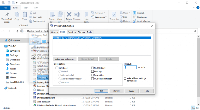Click the New folder icon

point(87,15)
